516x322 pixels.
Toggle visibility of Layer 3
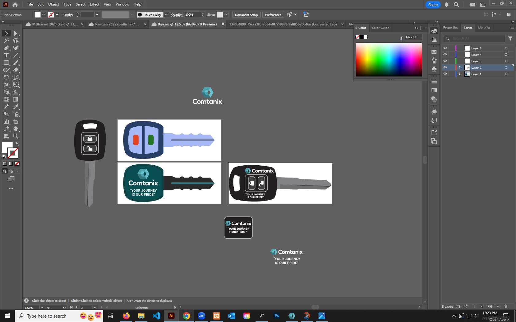coord(445,61)
